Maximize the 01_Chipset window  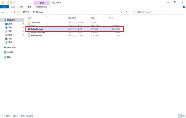(x=175, y=2)
